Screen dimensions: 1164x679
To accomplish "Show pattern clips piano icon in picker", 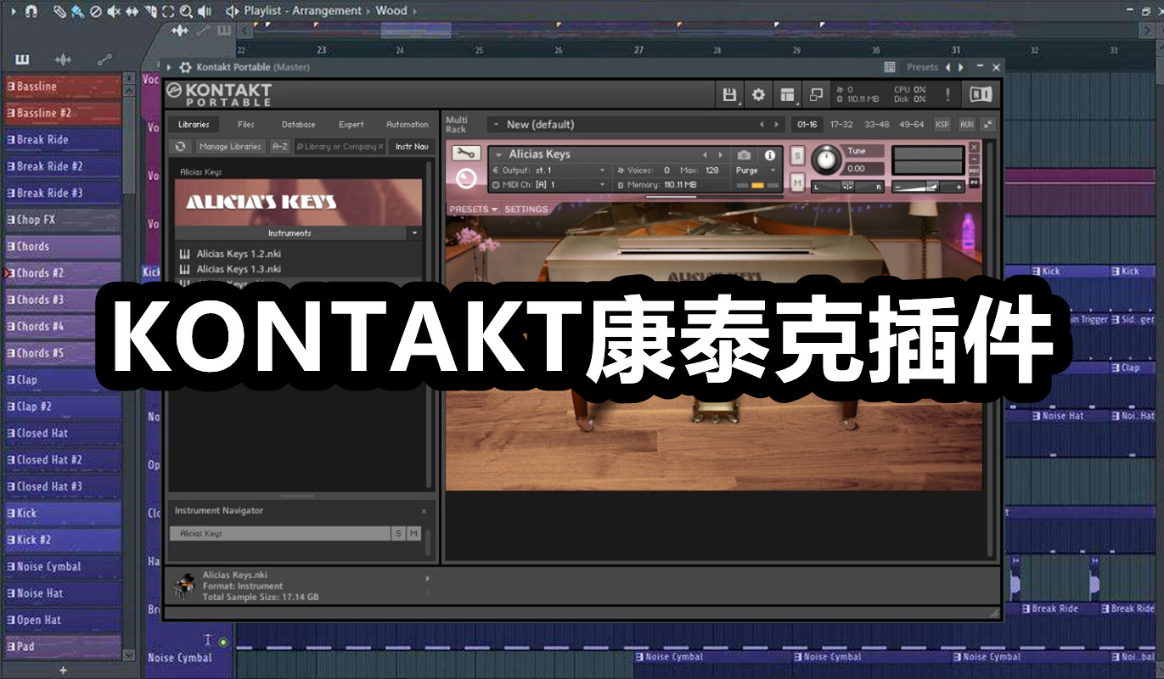I will point(22,59).
